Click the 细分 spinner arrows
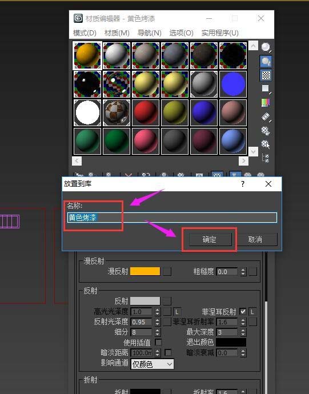This screenshot has height=394, width=309. click(x=158, y=332)
